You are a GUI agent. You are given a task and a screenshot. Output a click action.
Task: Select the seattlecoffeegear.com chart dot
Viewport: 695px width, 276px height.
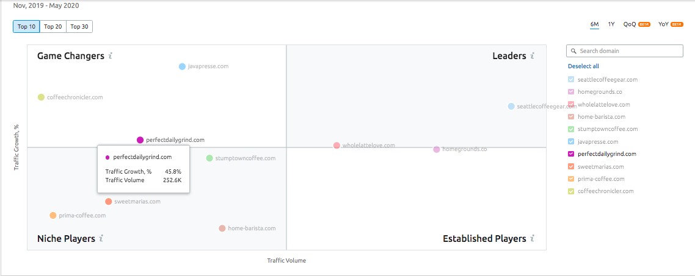point(511,106)
